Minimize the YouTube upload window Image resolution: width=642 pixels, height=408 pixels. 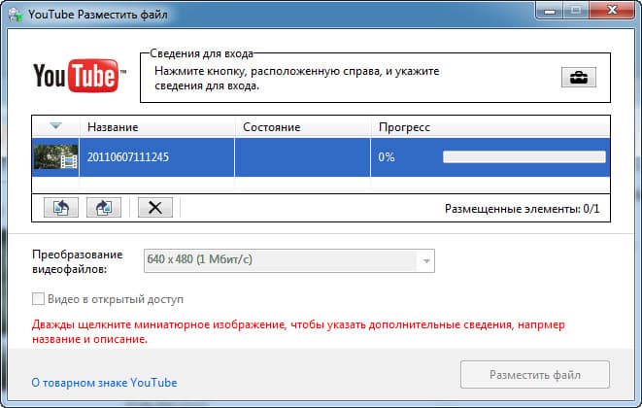pos(550,10)
